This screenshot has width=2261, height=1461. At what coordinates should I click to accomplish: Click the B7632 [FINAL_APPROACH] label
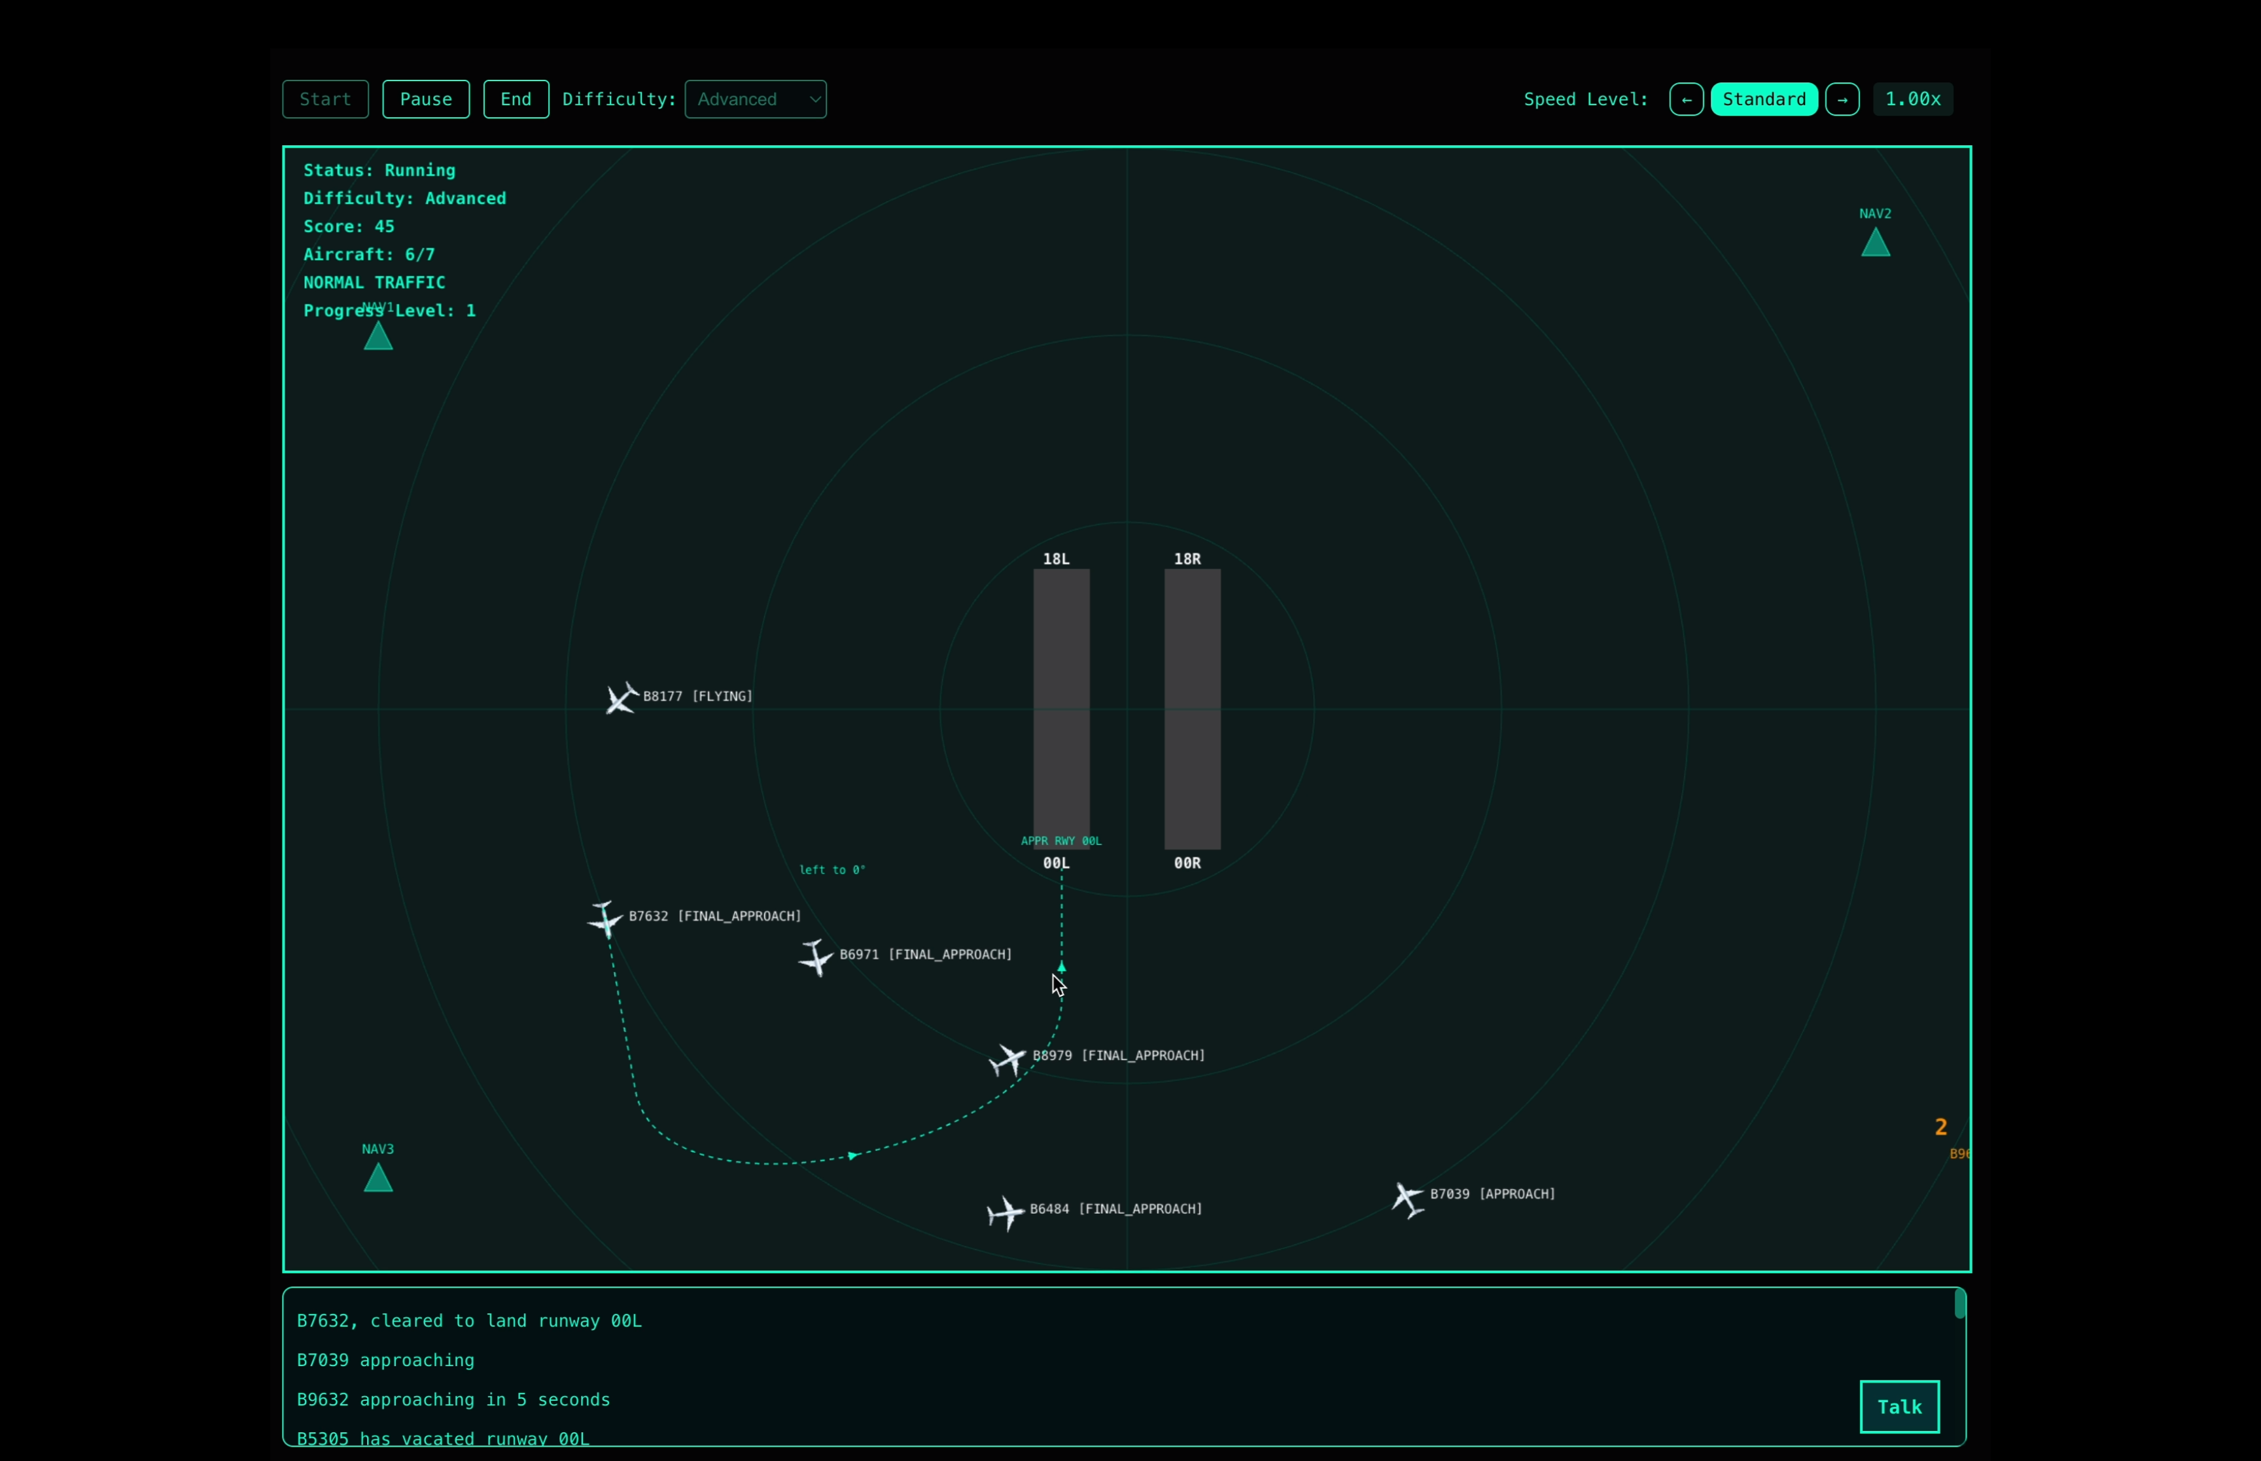point(714,916)
